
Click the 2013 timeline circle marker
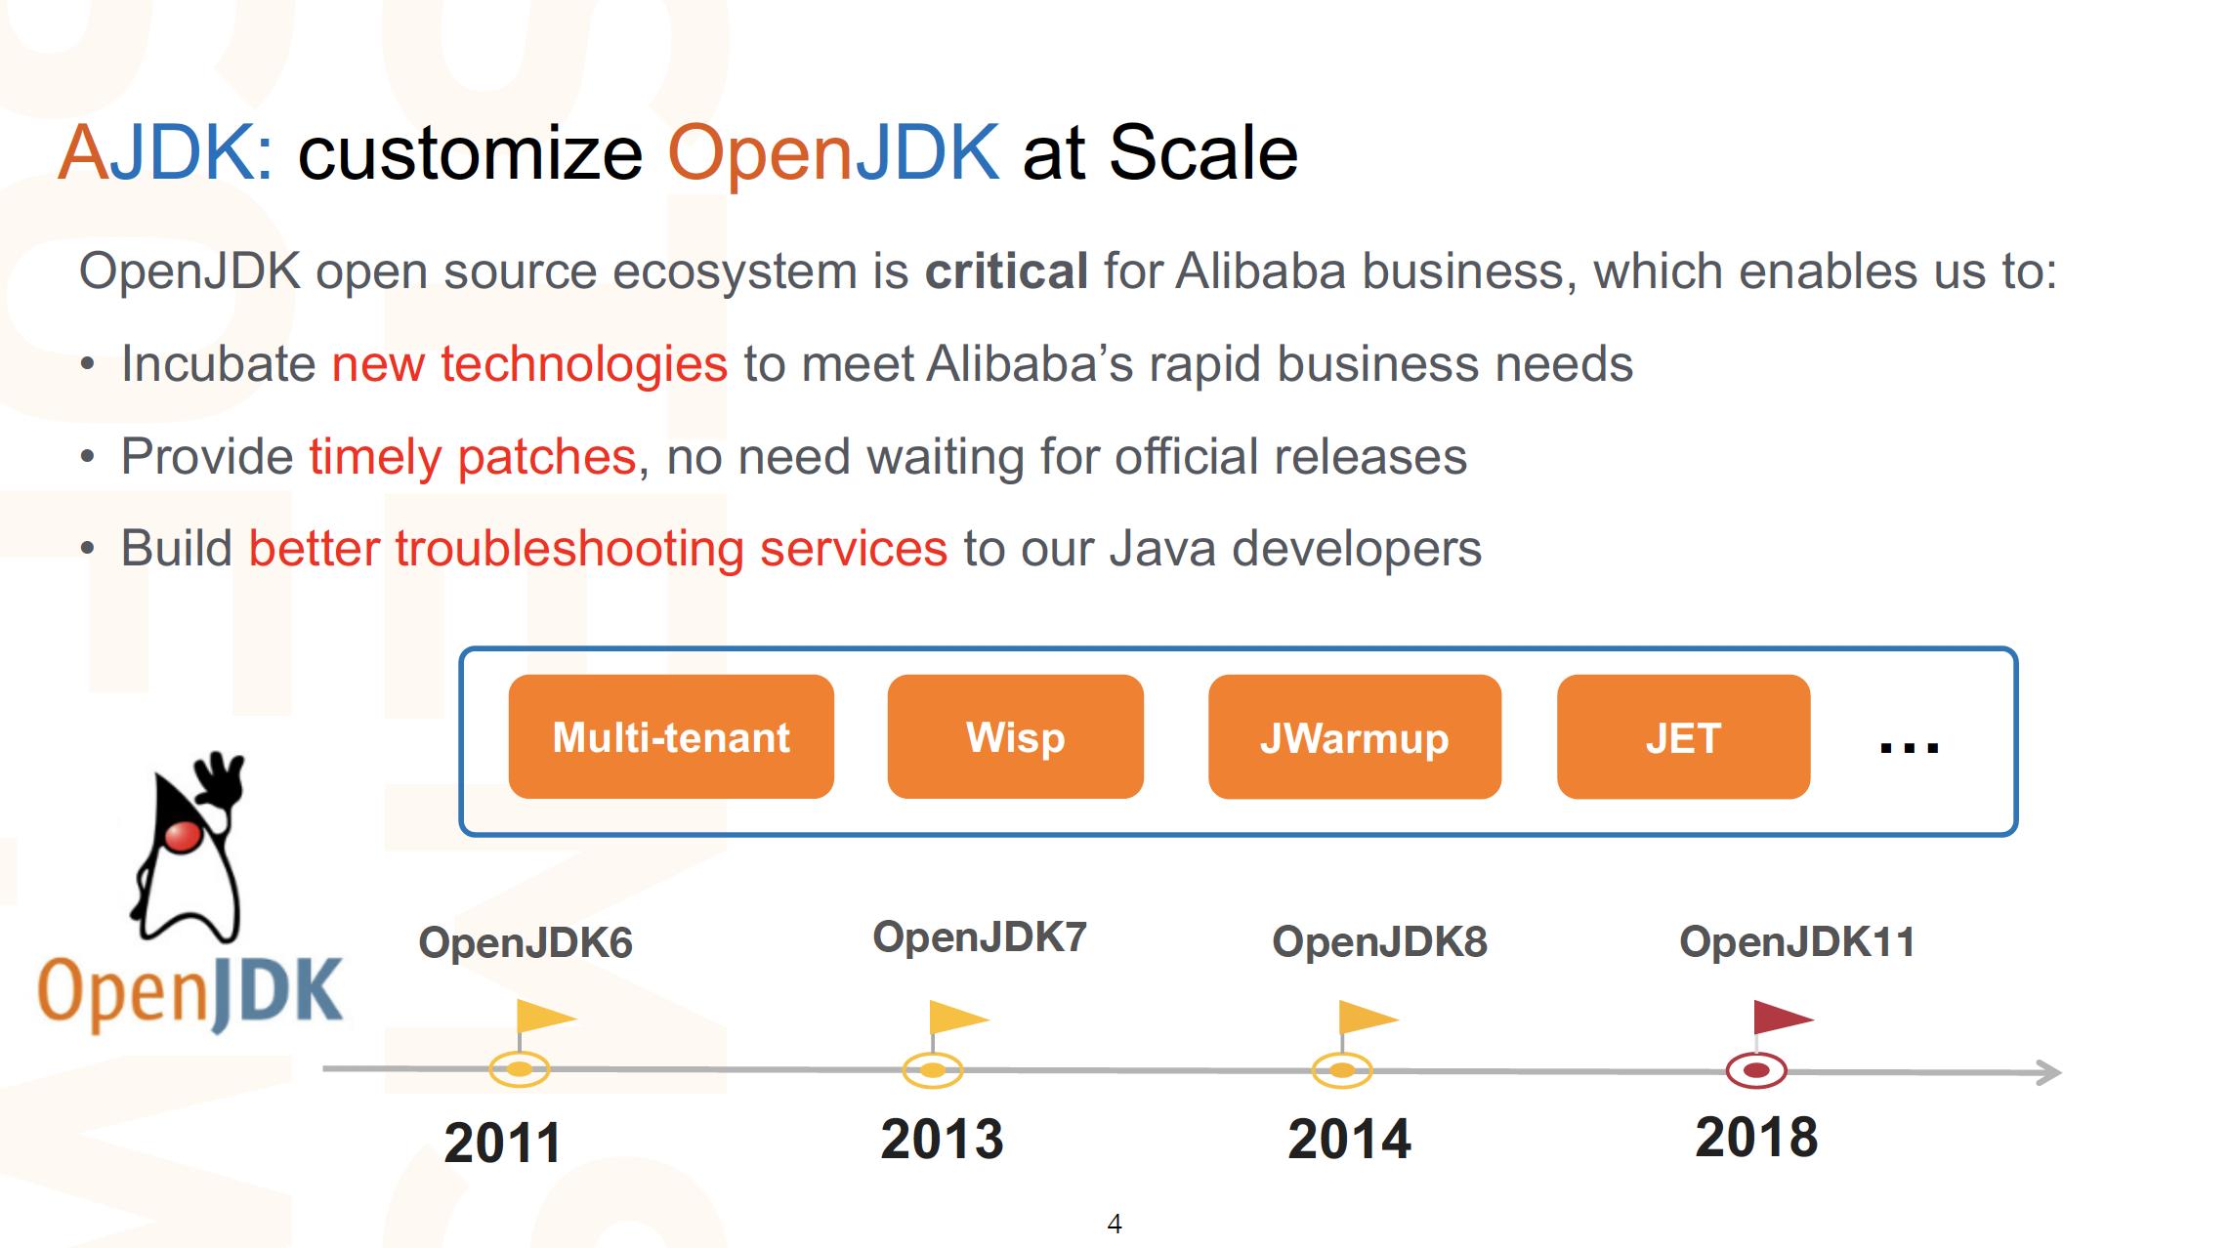(933, 1070)
